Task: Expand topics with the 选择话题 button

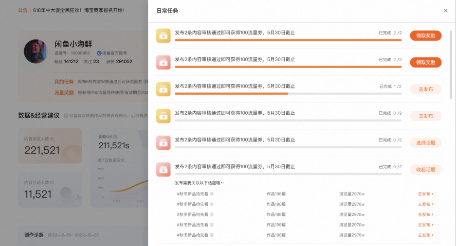Action: tap(426, 142)
